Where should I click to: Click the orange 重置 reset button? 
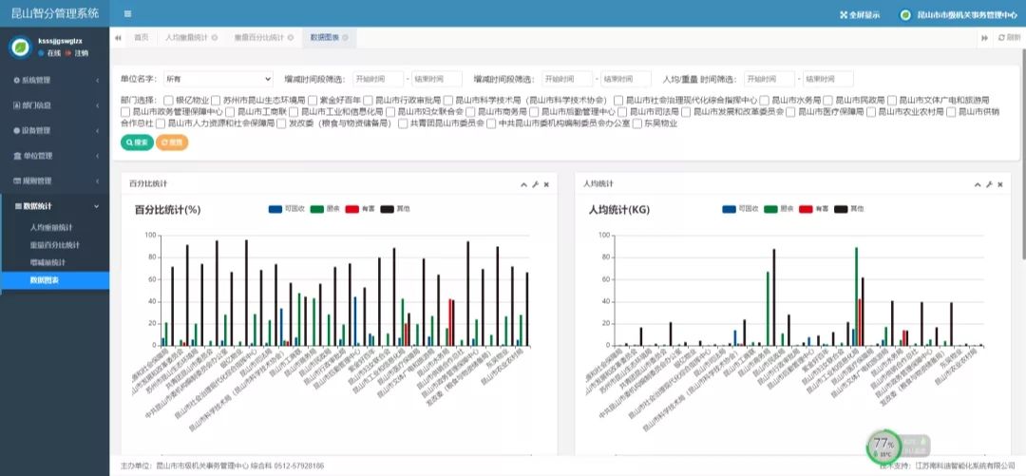171,143
